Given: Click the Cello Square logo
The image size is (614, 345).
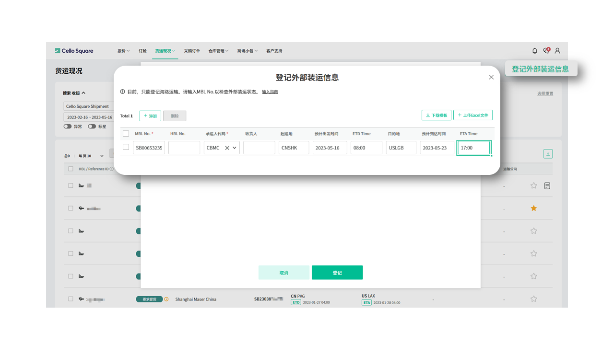Looking at the screenshot, I should pos(74,51).
